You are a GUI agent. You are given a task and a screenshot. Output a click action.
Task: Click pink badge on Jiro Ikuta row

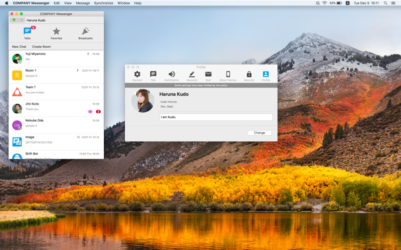tap(90, 111)
